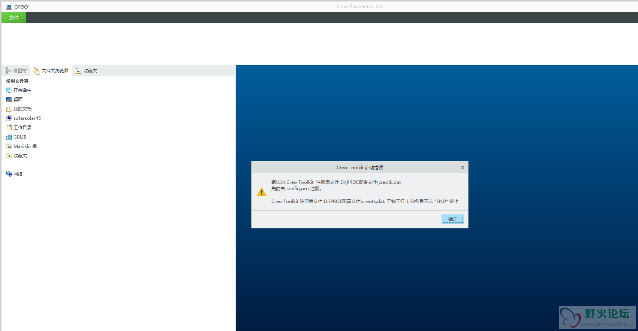Click the 常用文件夹 heading

pyautogui.click(x=17, y=81)
